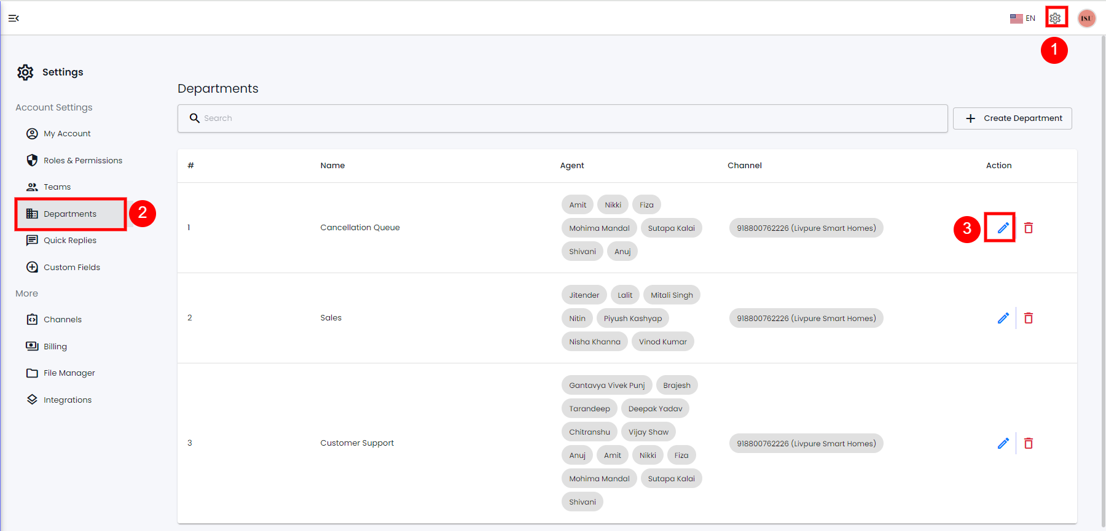This screenshot has height=531, width=1106.
Task: Open My Account settings
Action: 67,134
